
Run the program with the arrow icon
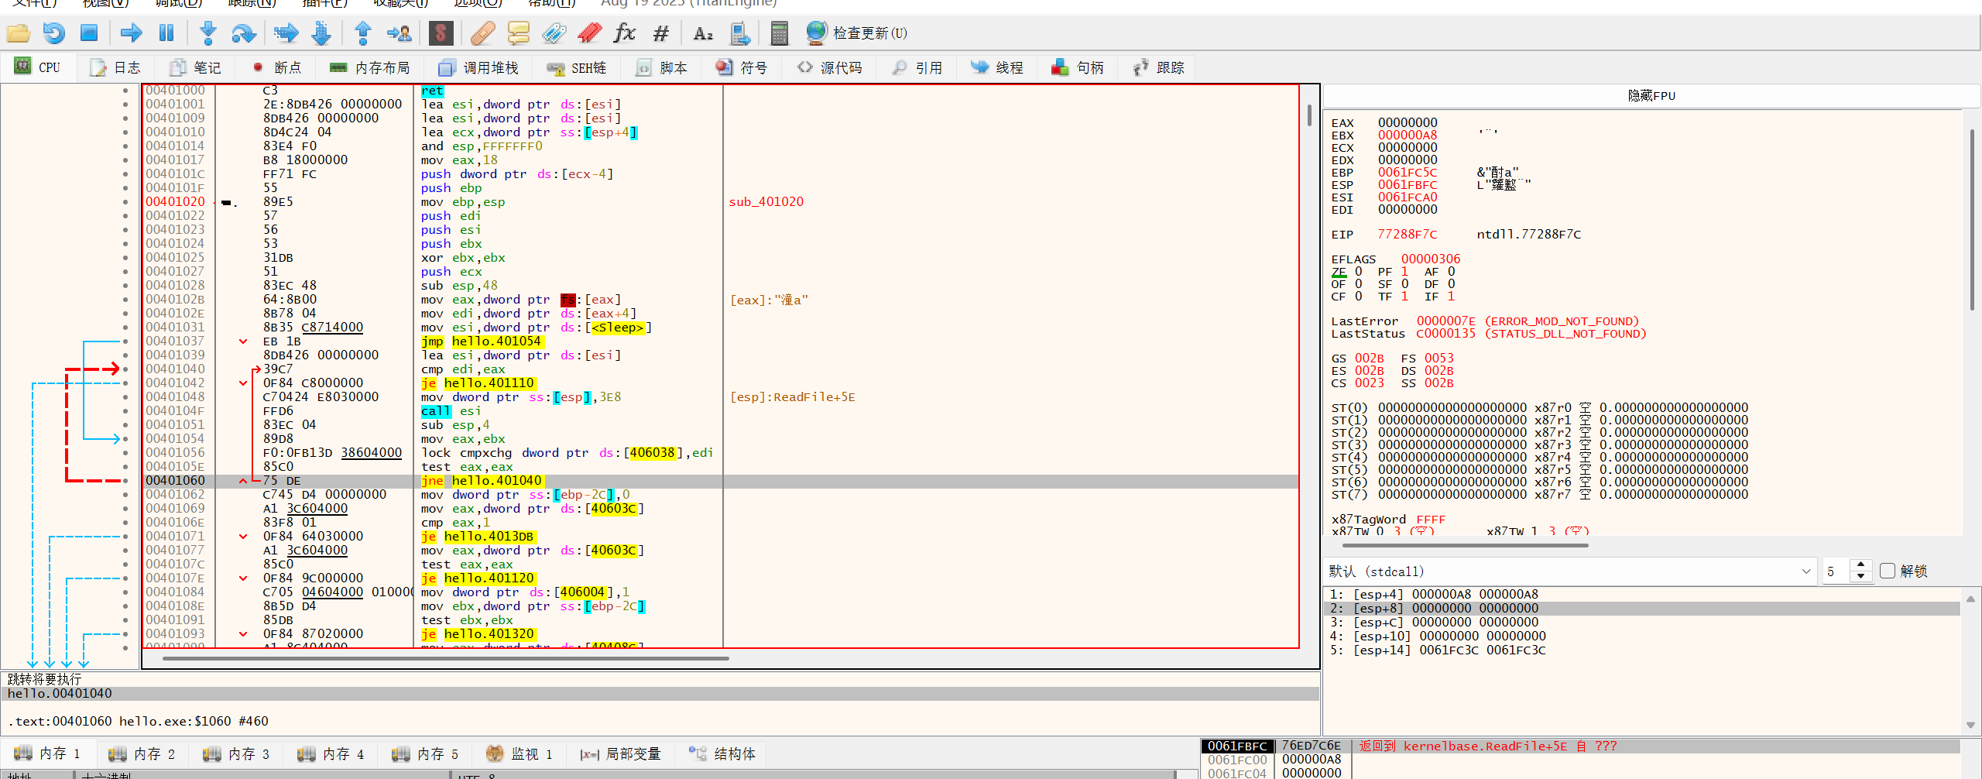132,33
